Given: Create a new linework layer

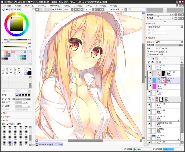Looking at the screenshot, I should tap(153, 59).
